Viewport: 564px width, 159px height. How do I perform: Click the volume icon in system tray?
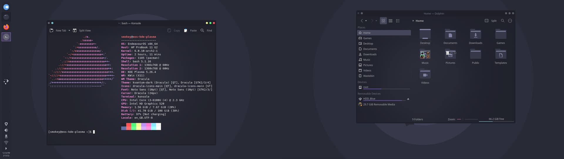pyautogui.click(x=6, y=130)
